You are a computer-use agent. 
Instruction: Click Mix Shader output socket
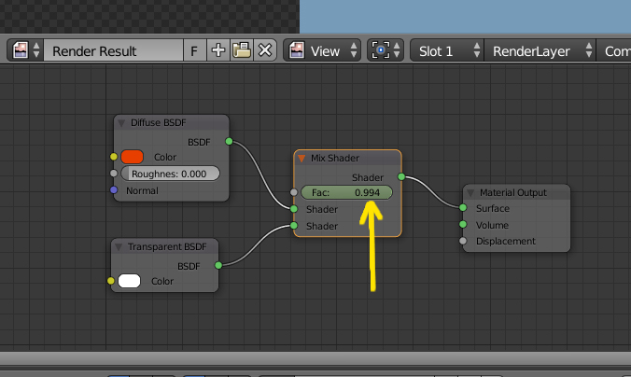point(401,176)
